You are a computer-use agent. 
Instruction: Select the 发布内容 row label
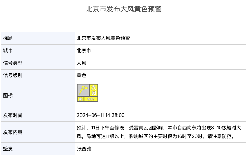point(13,132)
